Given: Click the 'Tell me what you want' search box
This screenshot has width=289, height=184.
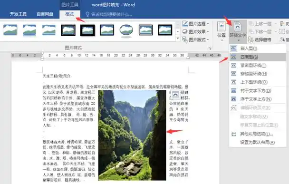Looking at the screenshot, I should point(112,14).
